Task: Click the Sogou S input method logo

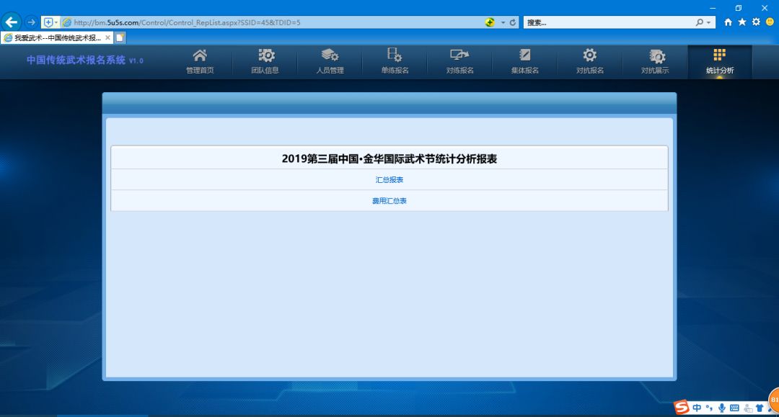Action: click(x=682, y=407)
